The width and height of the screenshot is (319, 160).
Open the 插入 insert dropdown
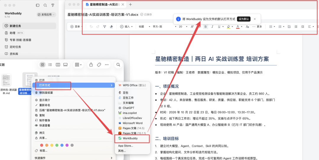(x=126, y=27)
